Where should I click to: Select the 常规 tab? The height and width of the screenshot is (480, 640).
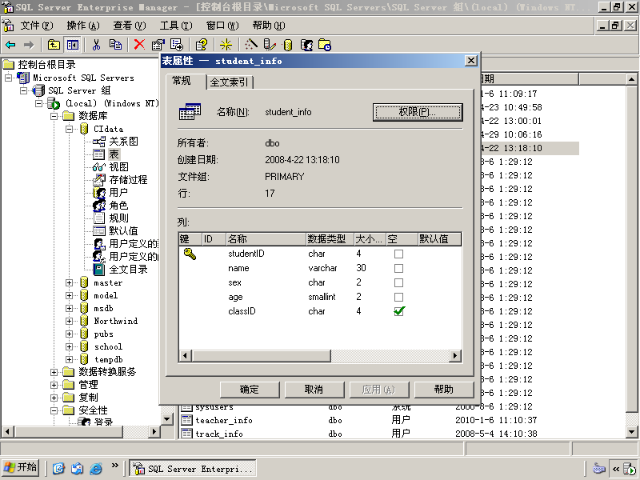[x=186, y=81]
